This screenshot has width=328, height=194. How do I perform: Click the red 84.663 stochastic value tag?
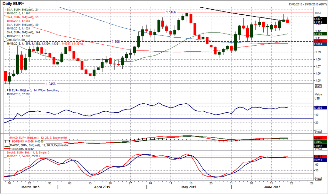[320, 156]
